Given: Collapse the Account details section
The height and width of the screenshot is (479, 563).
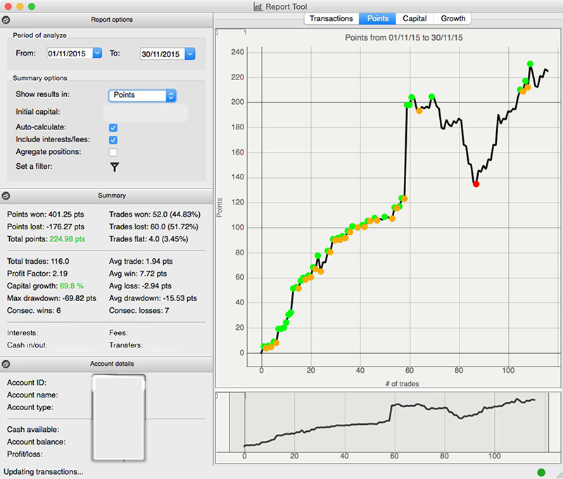Looking at the screenshot, I should (x=6, y=364).
